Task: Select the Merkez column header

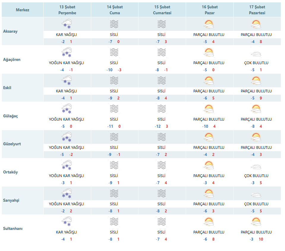Action: click(x=23, y=10)
